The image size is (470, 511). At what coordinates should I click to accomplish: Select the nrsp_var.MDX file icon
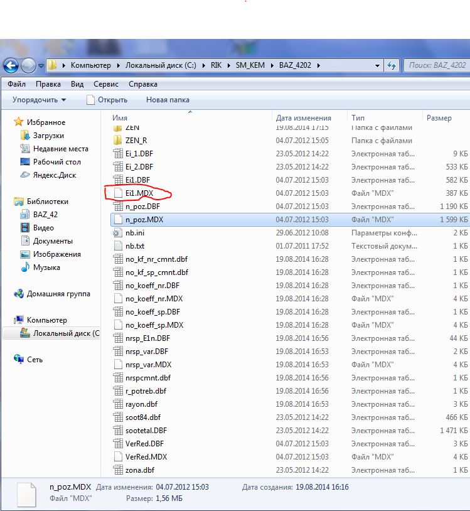click(118, 365)
